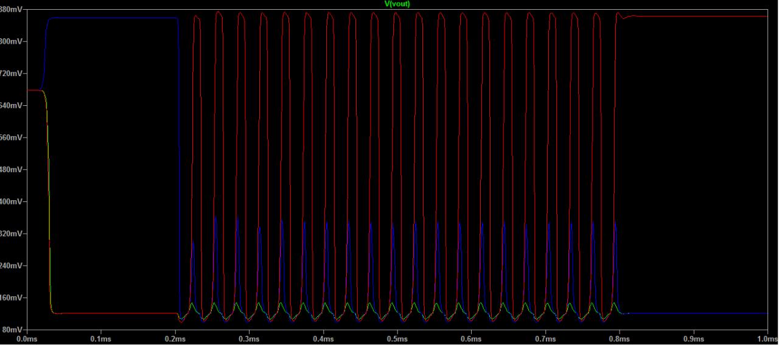Click the 0.4ms time axis label

323,338
